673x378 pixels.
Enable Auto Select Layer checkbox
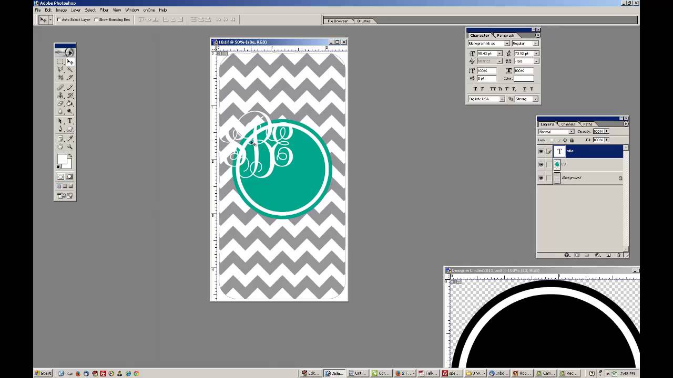click(59, 19)
